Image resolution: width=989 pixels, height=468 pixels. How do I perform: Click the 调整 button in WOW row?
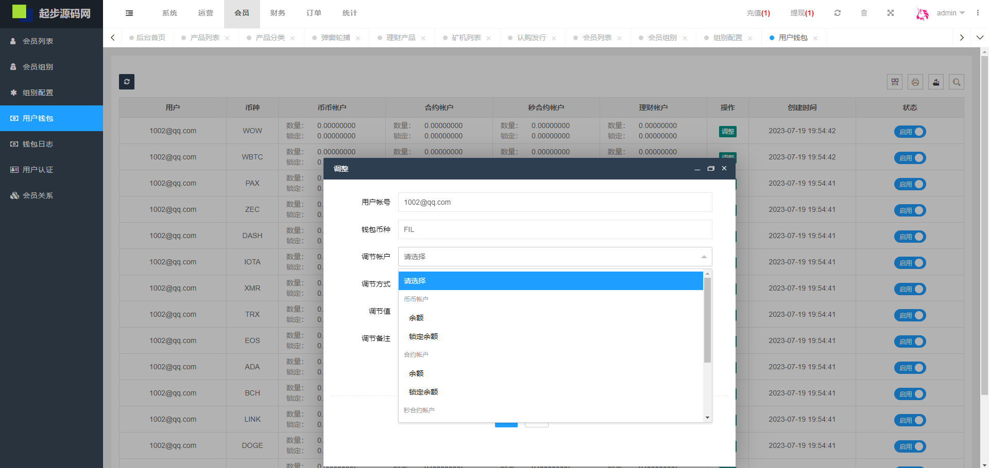tap(727, 132)
